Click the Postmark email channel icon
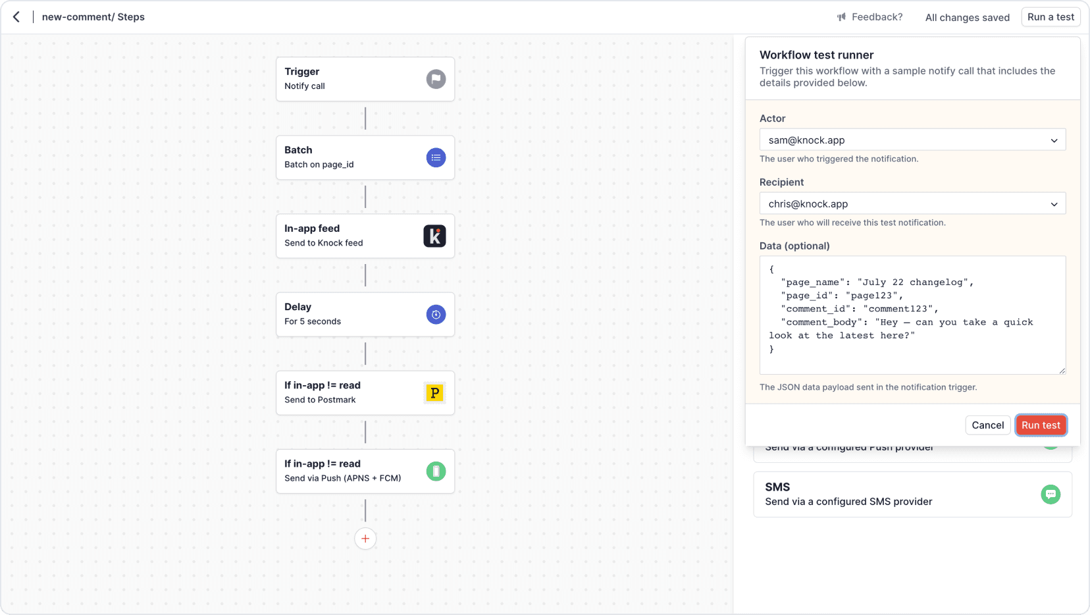The width and height of the screenshot is (1090, 615). click(x=434, y=393)
